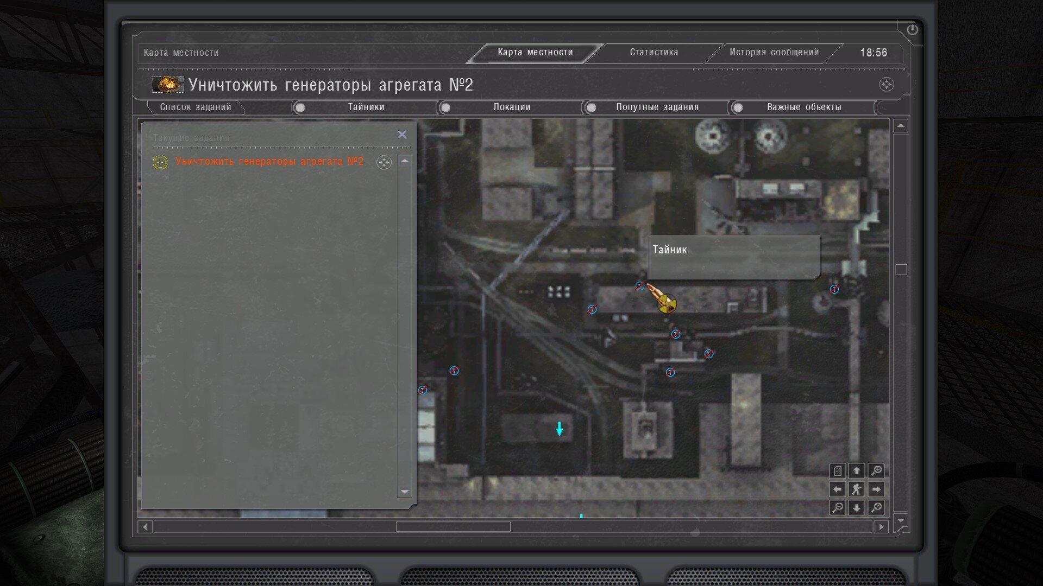Pan map left with arrow button
1043x586 pixels.
pos(838,489)
